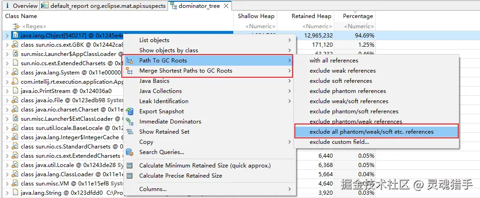Click the Path To GC Roots menu icon

[x=130, y=61]
